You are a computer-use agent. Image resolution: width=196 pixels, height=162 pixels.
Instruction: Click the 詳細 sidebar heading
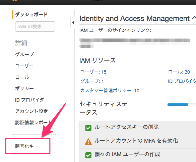[x=21, y=43]
